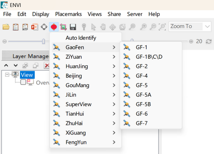
Task: Open the Server menu
Action: [135, 14]
